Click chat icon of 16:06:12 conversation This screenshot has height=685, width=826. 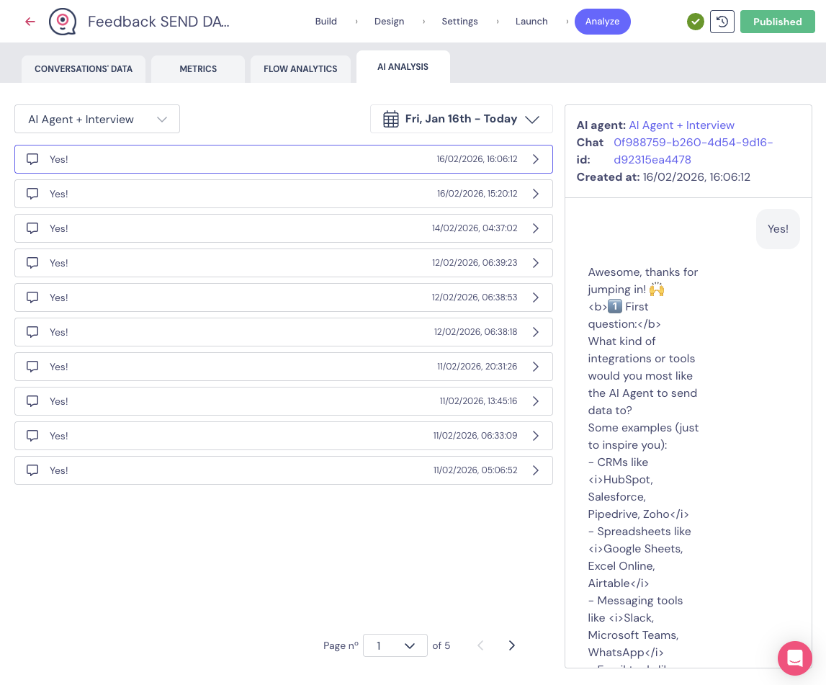32,159
